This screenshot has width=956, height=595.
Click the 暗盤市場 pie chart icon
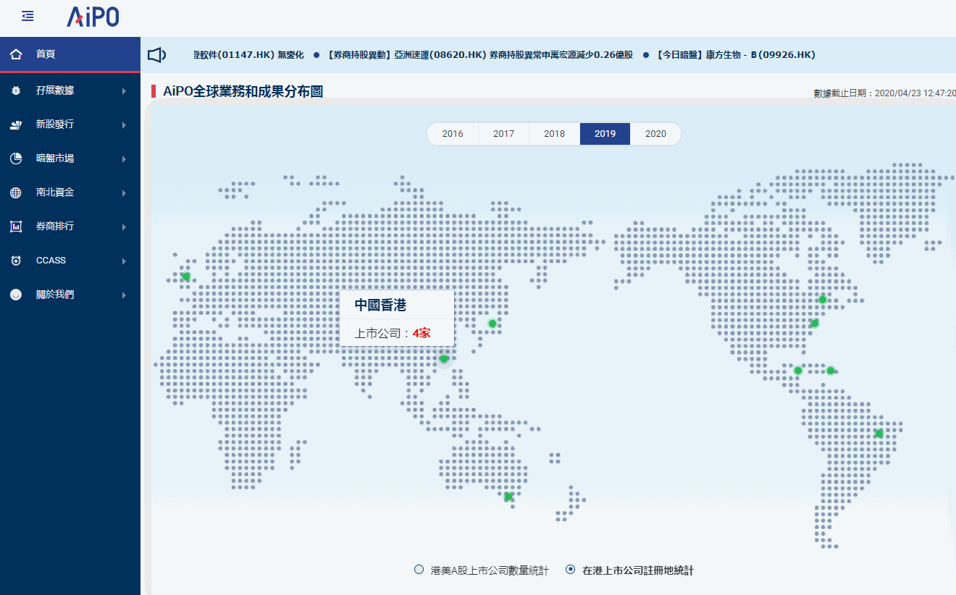click(16, 159)
